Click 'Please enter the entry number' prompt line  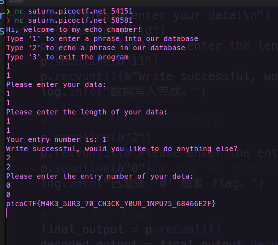click(100, 176)
